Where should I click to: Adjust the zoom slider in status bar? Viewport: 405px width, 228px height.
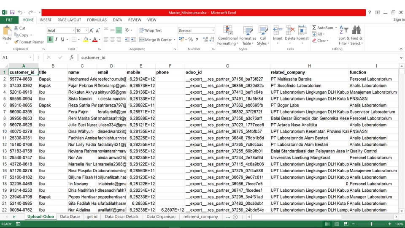[x=371, y=224]
